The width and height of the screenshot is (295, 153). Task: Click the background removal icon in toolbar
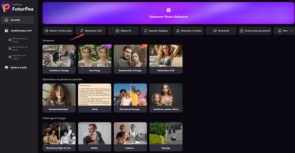pos(46,31)
